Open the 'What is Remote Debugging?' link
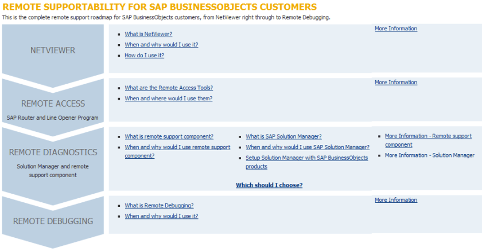Image resolution: width=482 pixels, height=251 pixels. 159,206
